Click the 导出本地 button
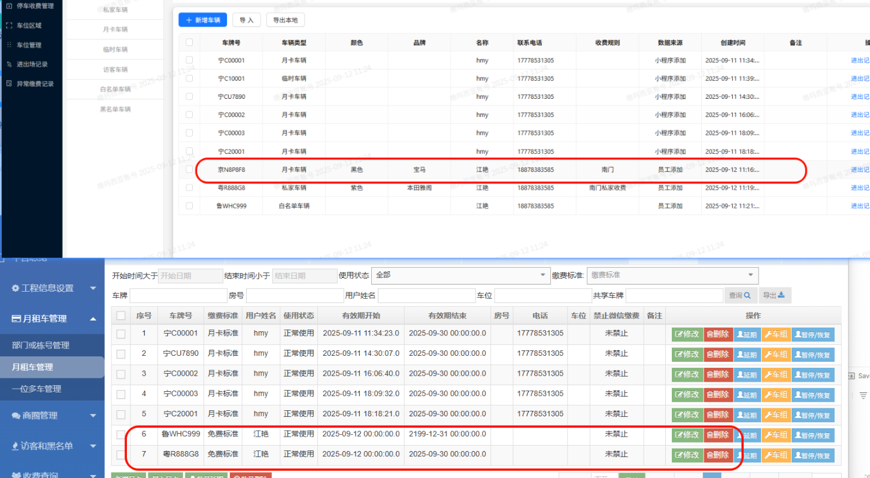 coord(285,20)
